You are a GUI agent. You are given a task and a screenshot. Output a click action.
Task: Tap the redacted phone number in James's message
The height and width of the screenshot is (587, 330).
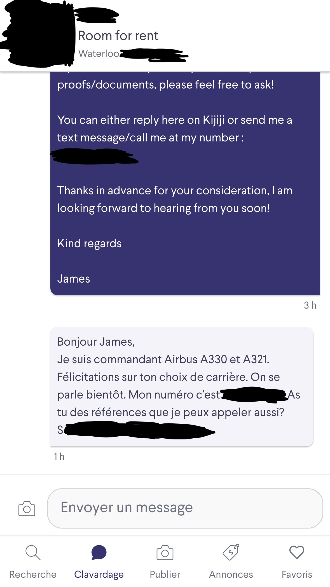pyautogui.click(x=94, y=157)
